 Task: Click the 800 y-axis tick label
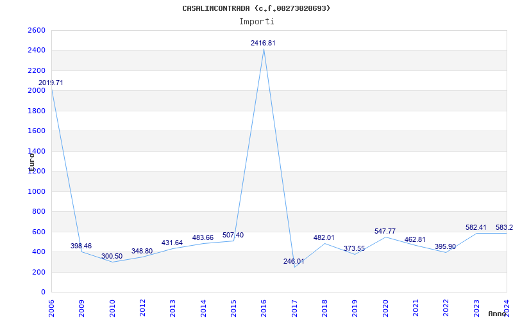coord(38,212)
